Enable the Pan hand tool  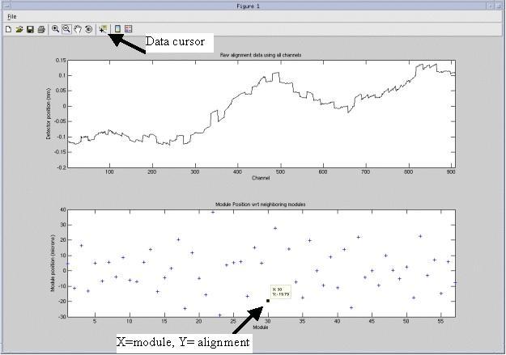78,29
